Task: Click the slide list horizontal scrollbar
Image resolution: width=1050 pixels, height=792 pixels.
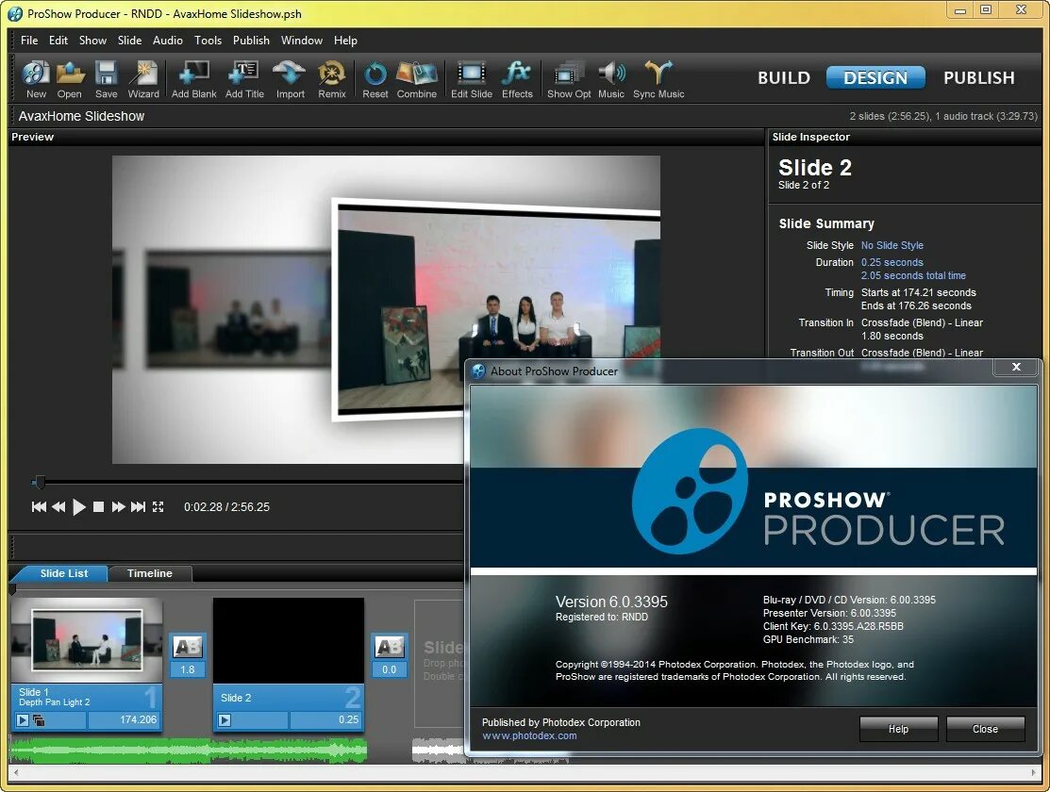Action: (x=525, y=773)
